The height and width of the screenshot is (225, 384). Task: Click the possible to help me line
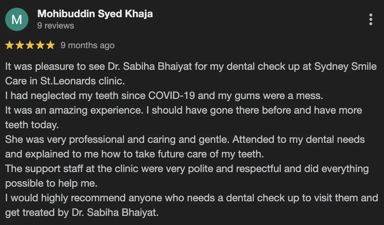[x=51, y=183]
